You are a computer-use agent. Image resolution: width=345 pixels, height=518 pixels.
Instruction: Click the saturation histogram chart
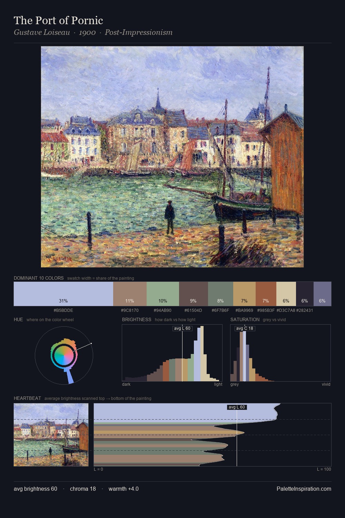[x=280, y=353]
